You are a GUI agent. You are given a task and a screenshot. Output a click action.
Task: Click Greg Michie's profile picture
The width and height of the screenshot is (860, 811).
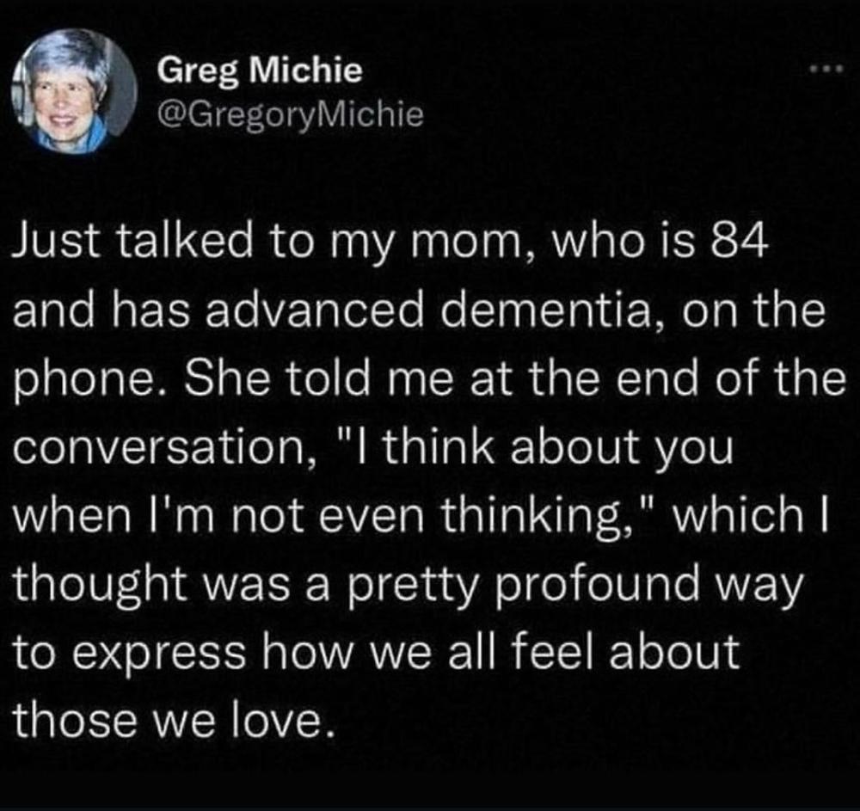tap(73, 90)
